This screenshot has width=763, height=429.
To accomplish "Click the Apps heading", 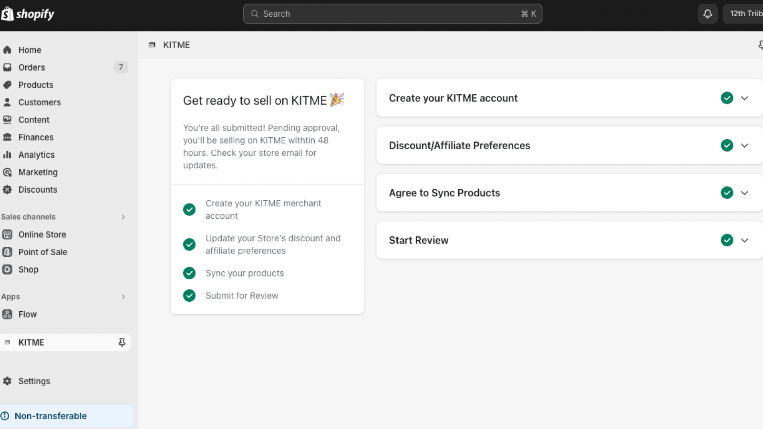I will pos(10,296).
